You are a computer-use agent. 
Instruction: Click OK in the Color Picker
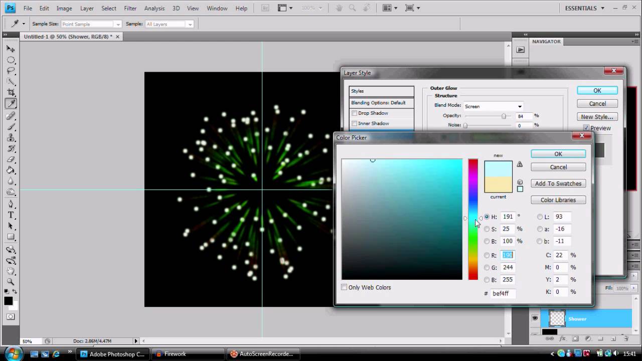[558, 154]
